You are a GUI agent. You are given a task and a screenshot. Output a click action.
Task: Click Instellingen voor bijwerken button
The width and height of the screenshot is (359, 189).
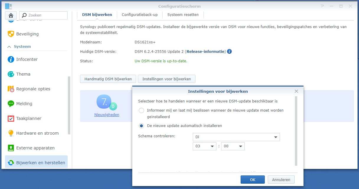point(167,79)
